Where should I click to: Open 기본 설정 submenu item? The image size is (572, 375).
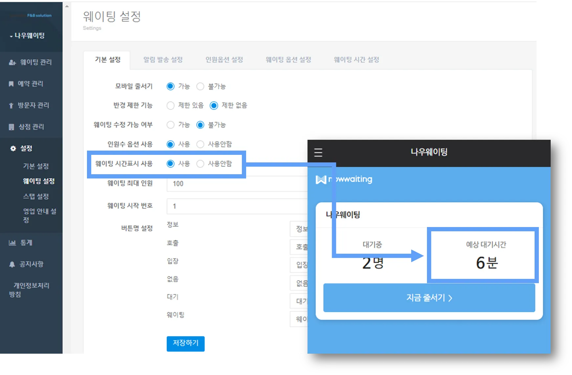pyautogui.click(x=36, y=166)
